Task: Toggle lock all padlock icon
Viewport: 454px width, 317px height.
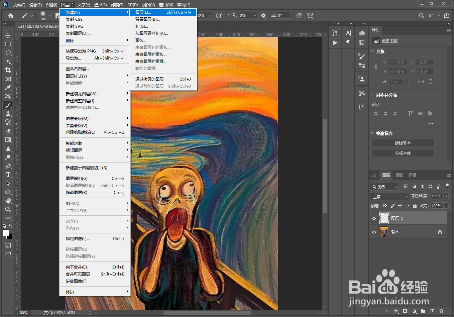Action: [x=415, y=206]
